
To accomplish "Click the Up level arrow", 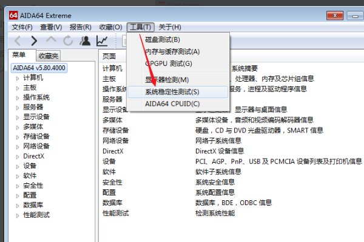I will (51, 40).
